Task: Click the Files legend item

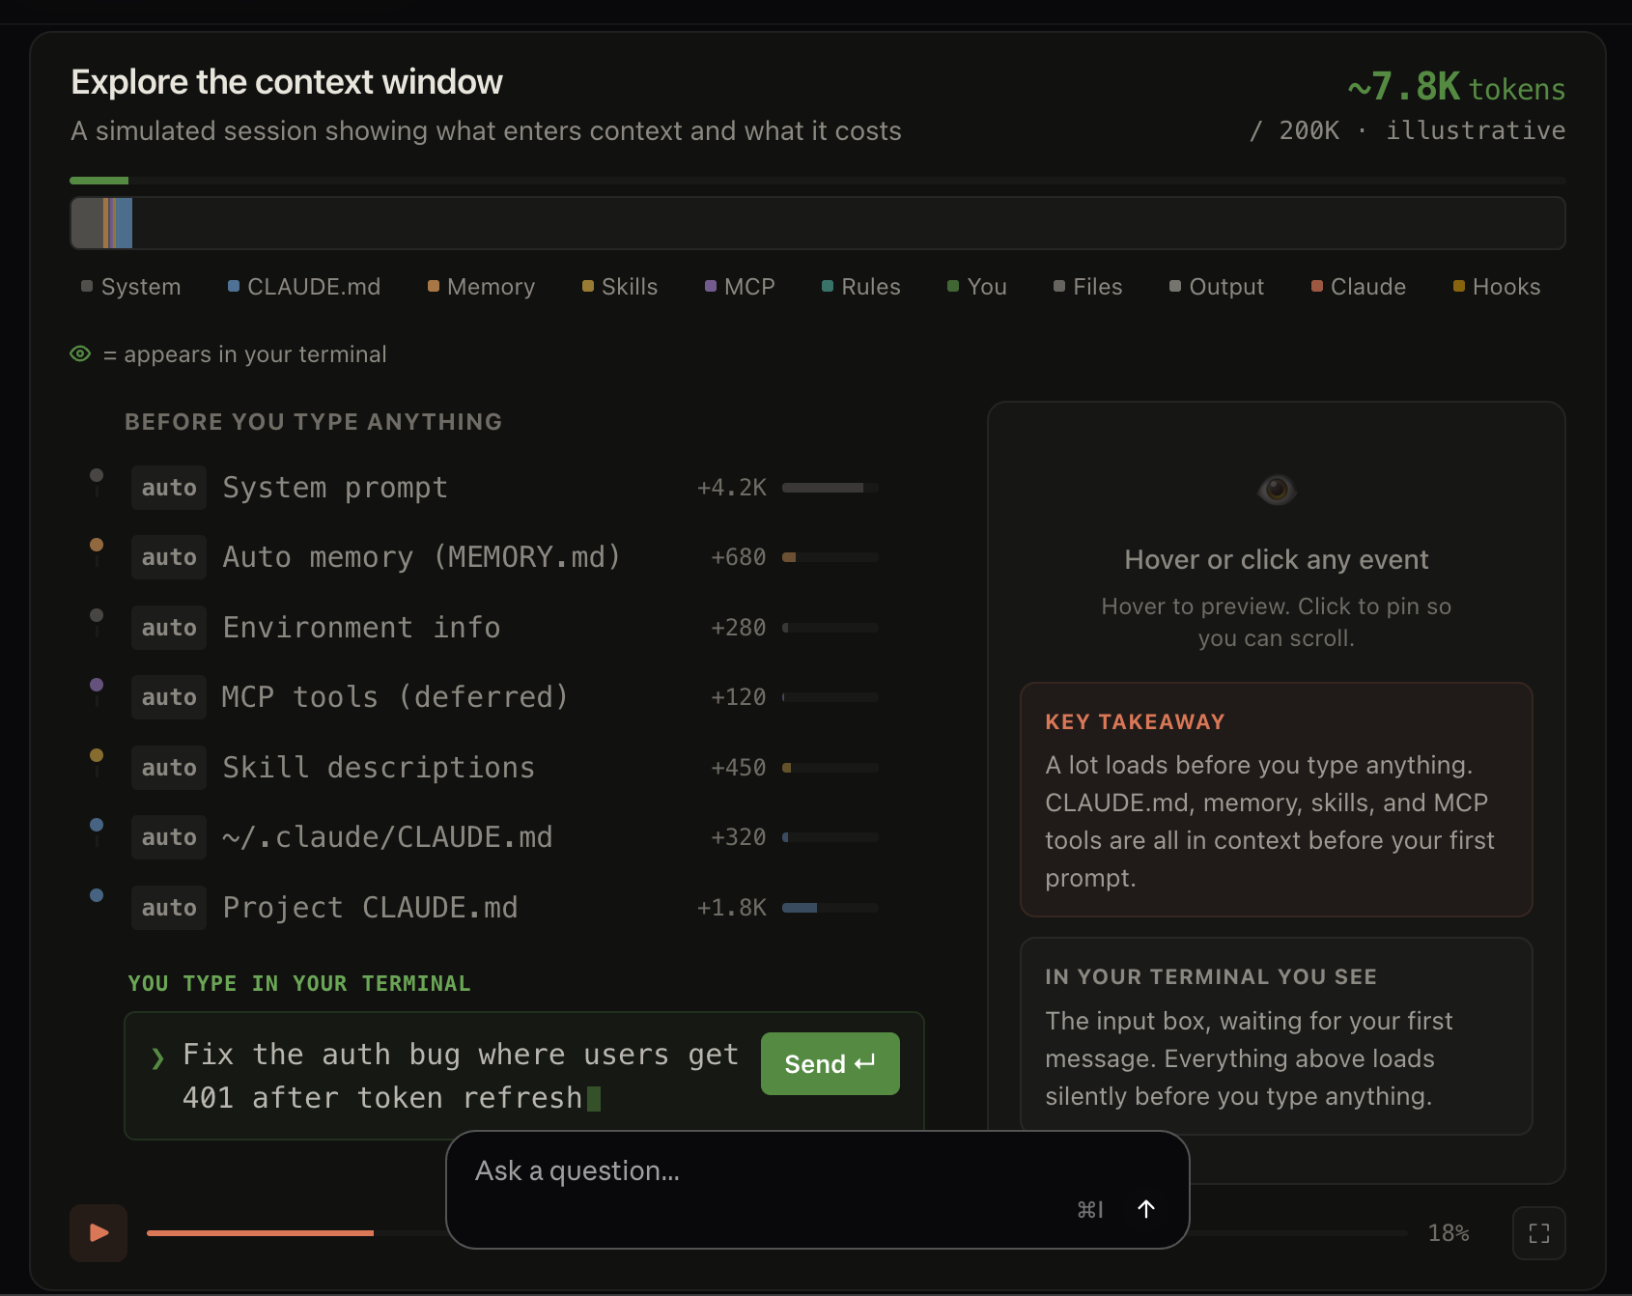Action: pos(1087,287)
